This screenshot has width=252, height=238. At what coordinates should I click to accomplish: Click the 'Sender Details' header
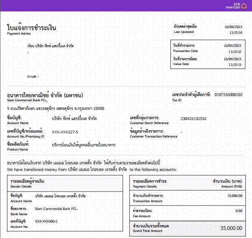[x=21, y=186]
